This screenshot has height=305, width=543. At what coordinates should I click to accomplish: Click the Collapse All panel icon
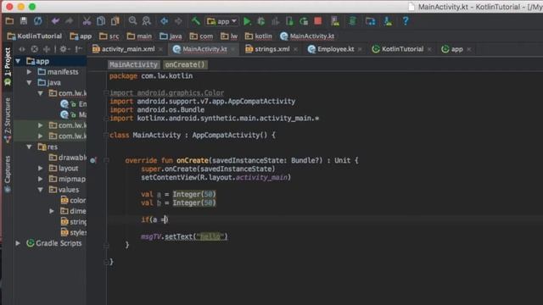(x=47, y=49)
